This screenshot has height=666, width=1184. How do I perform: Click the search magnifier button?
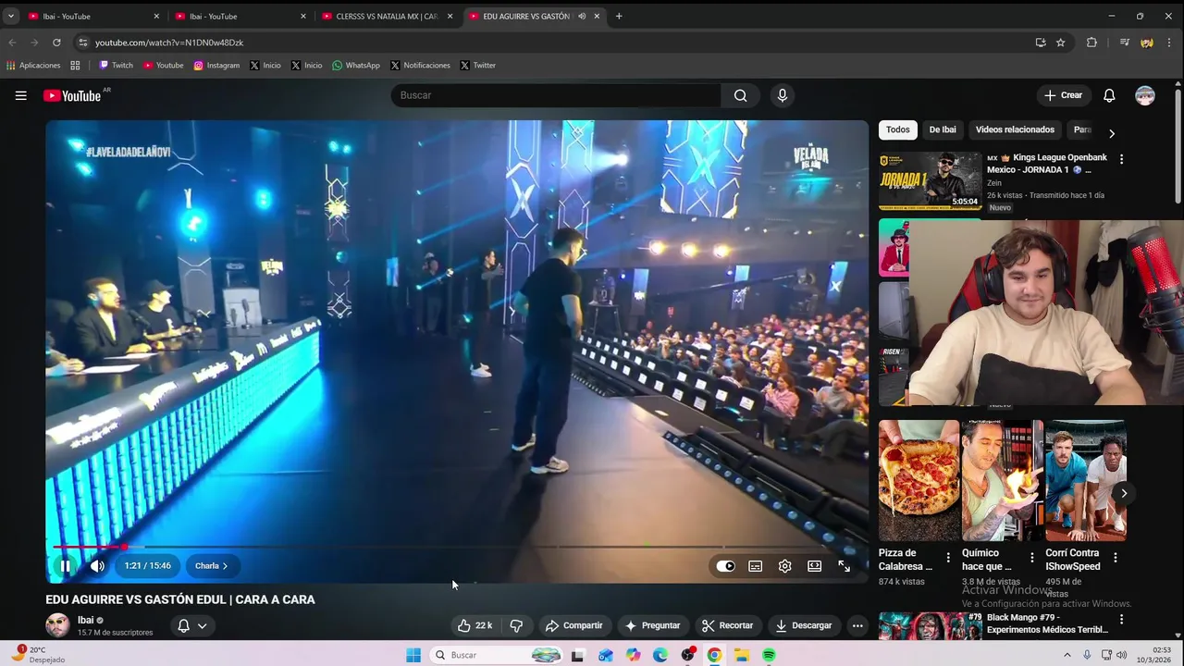coord(740,95)
